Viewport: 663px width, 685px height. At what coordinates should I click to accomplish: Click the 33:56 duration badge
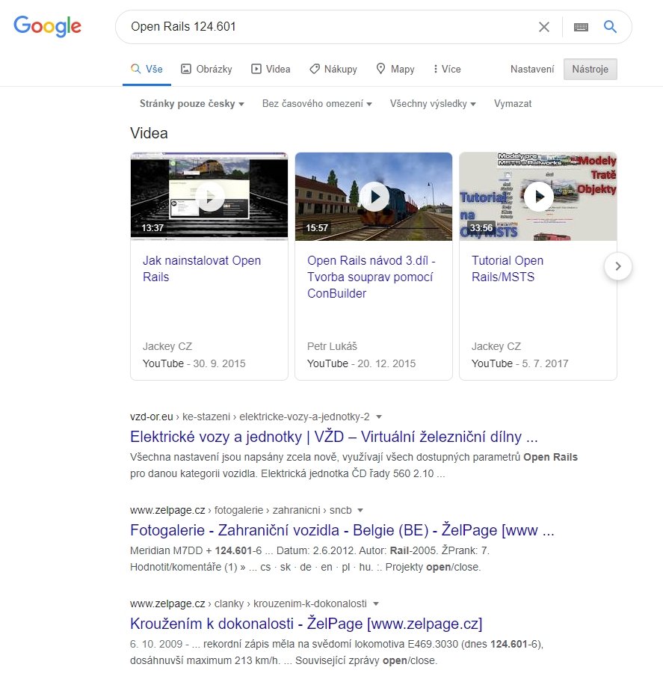(481, 228)
